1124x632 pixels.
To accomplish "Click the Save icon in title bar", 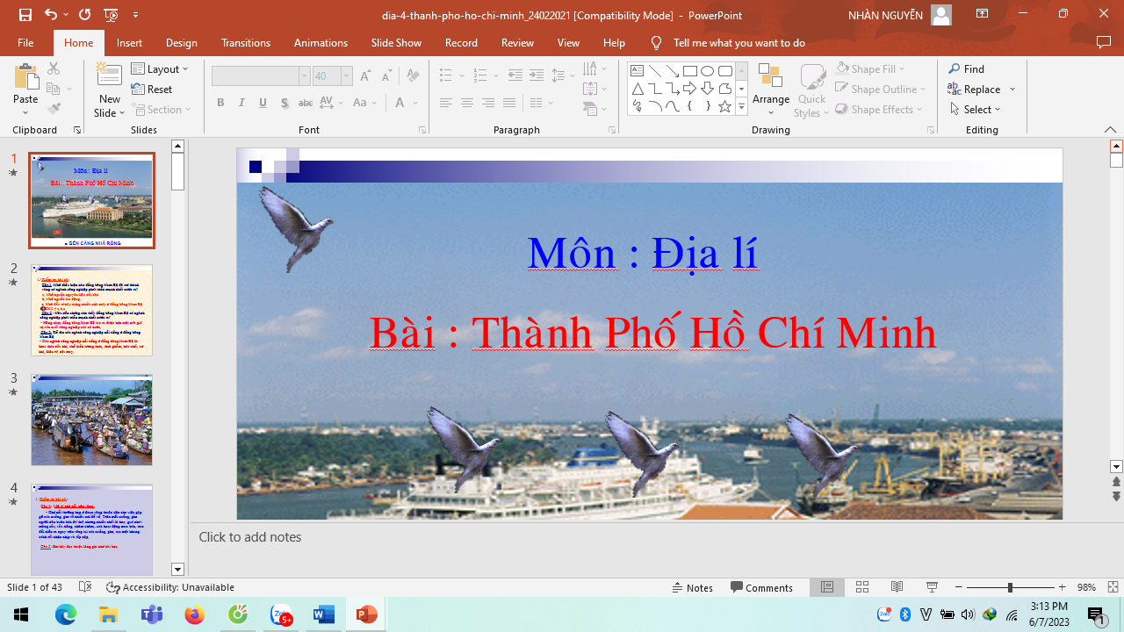I will tap(25, 15).
